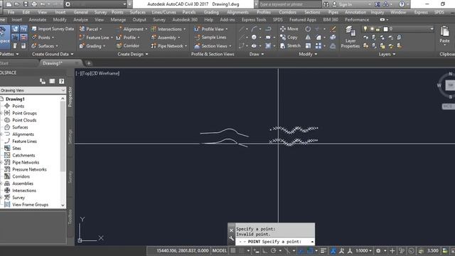Image resolution: width=455 pixels, height=256 pixels.
Task: Click the layer color swatch
Action: point(385,28)
